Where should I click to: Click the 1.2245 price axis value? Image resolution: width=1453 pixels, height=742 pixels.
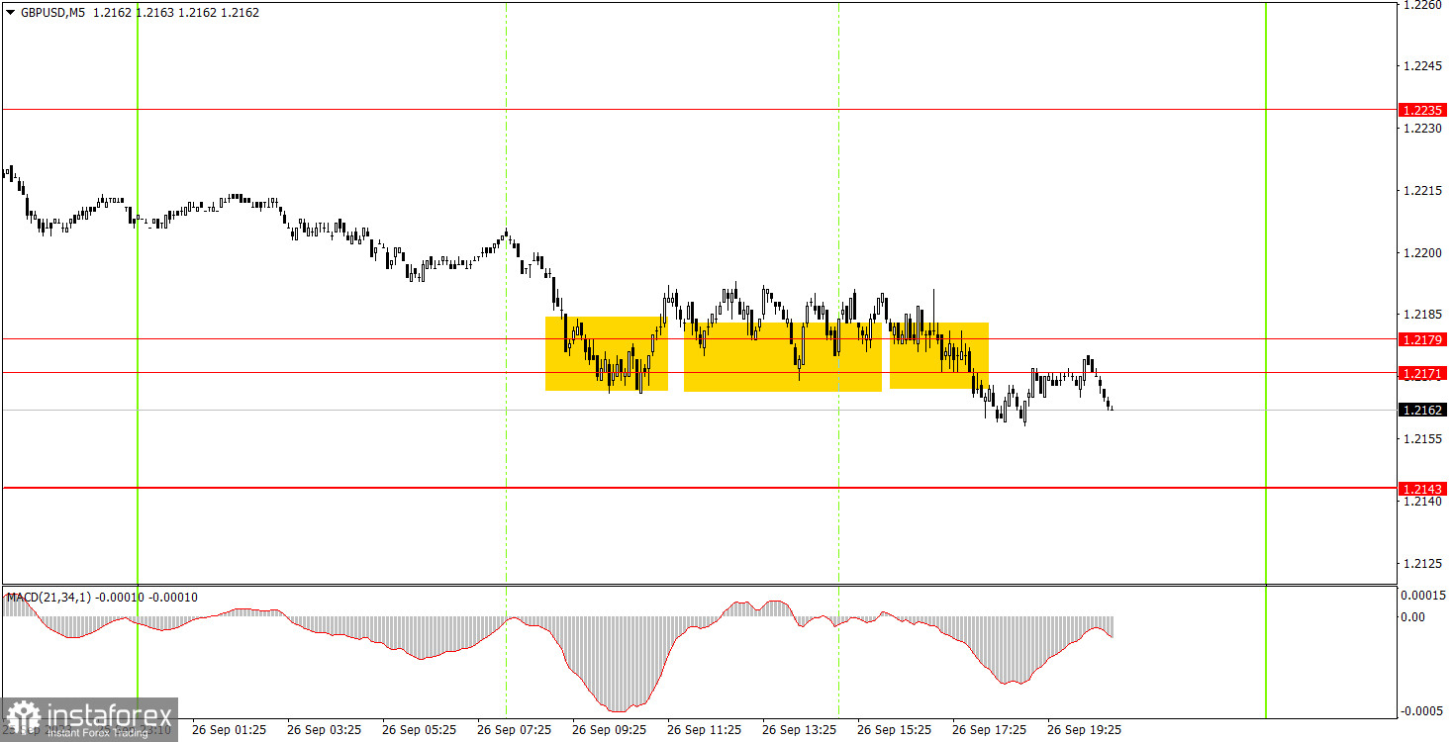1422,66
